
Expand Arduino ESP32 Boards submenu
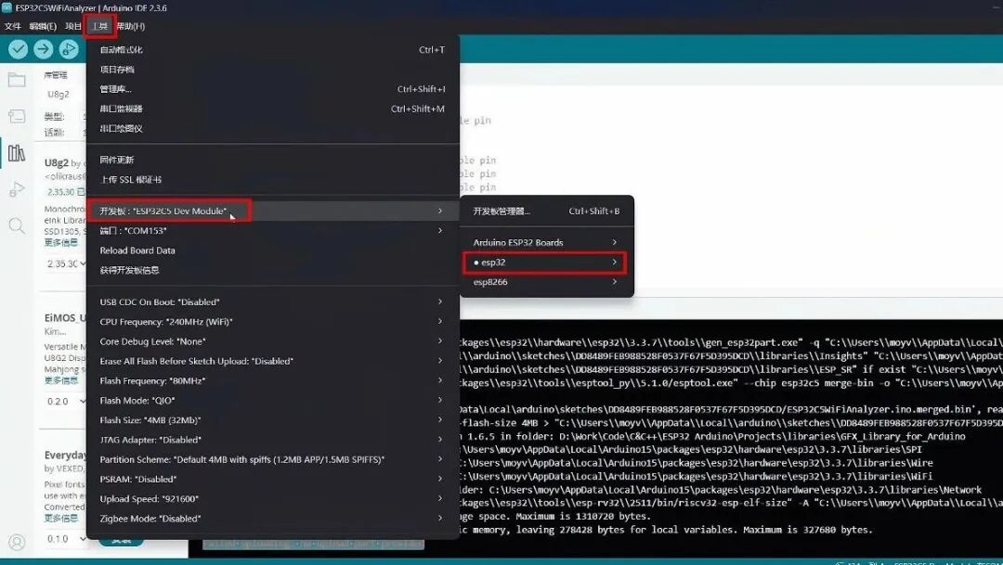coord(547,243)
